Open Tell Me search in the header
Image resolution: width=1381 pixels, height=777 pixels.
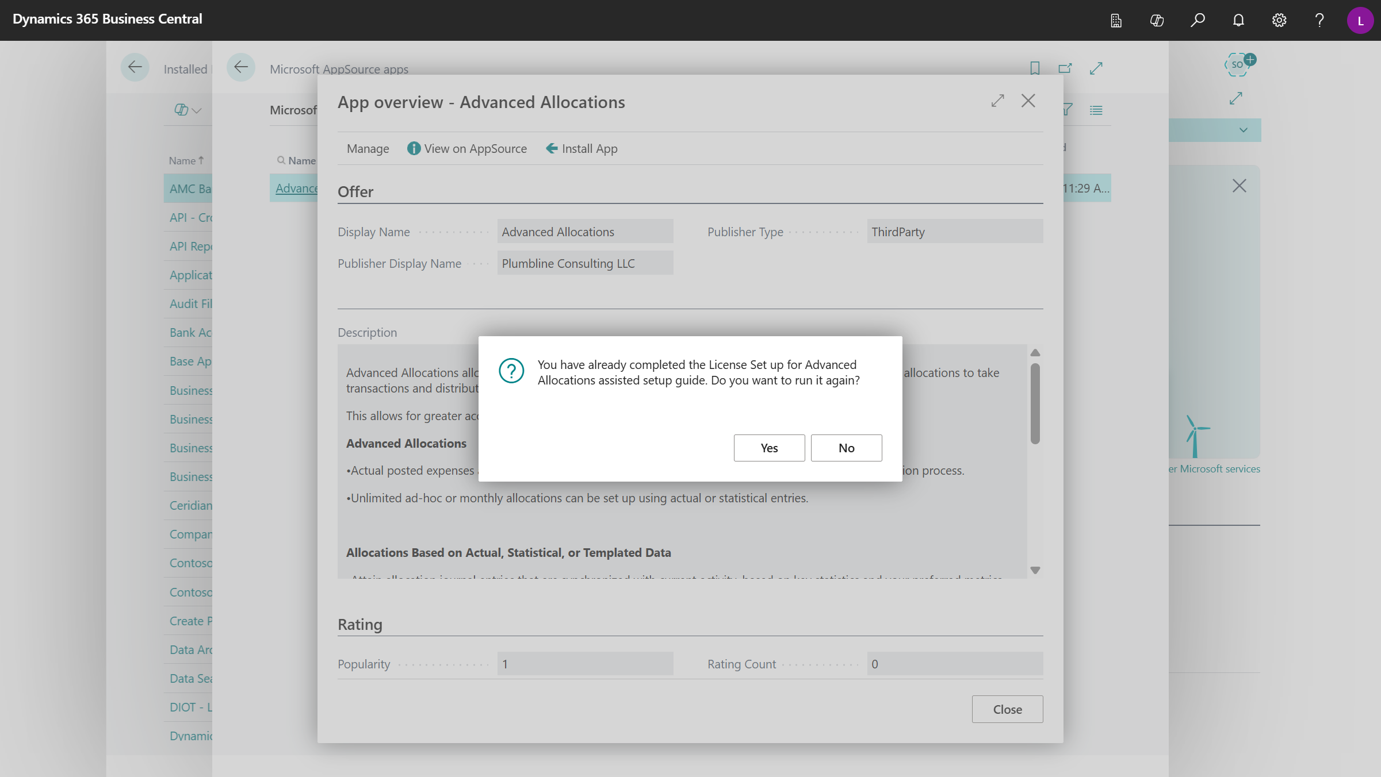pos(1198,20)
